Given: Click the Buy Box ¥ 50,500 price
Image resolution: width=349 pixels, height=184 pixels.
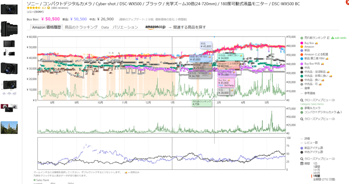Looking at the screenshot, I should 50,19.
